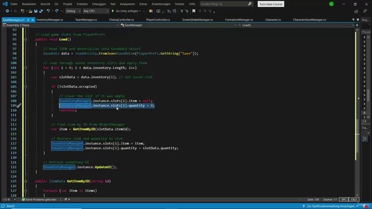372x209 pixels.
Task: Open the Extras menu
Action: pos(143,4)
